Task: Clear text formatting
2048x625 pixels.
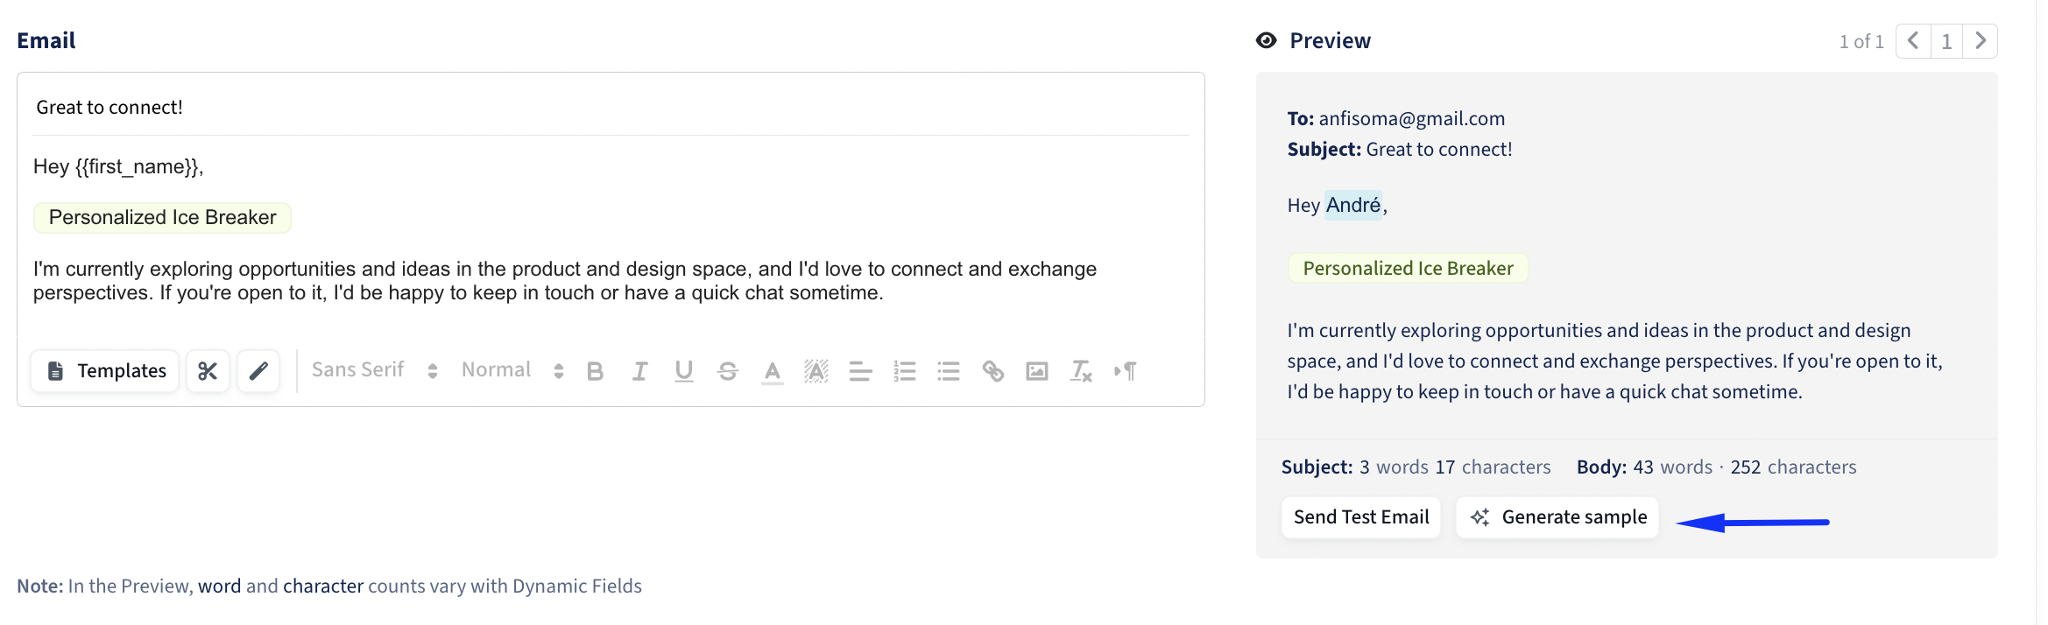Action: [1081, 371]
